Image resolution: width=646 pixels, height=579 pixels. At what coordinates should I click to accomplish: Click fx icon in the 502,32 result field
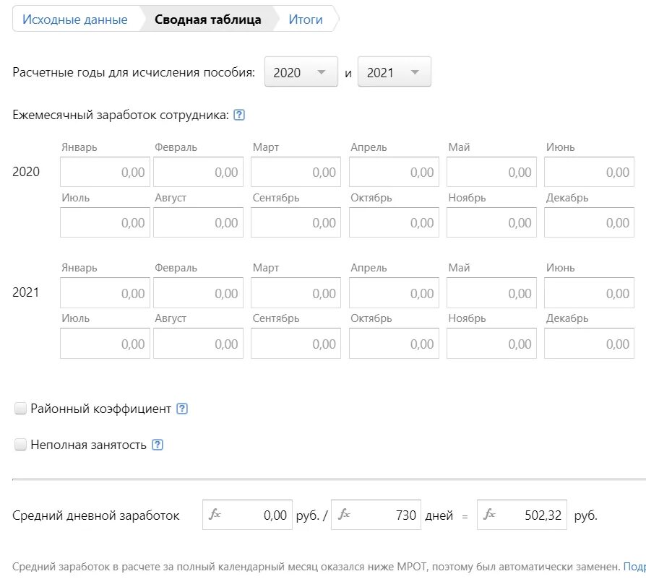pyautogui.click(x=490, y=515)
